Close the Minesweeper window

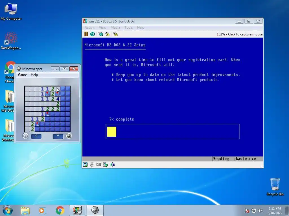tap(74, 69)
